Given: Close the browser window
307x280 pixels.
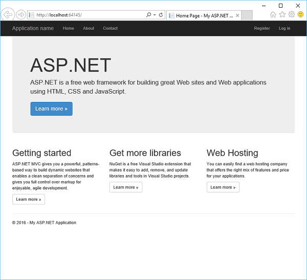Looking at the screenshot, I should click(x=298, y=6).
